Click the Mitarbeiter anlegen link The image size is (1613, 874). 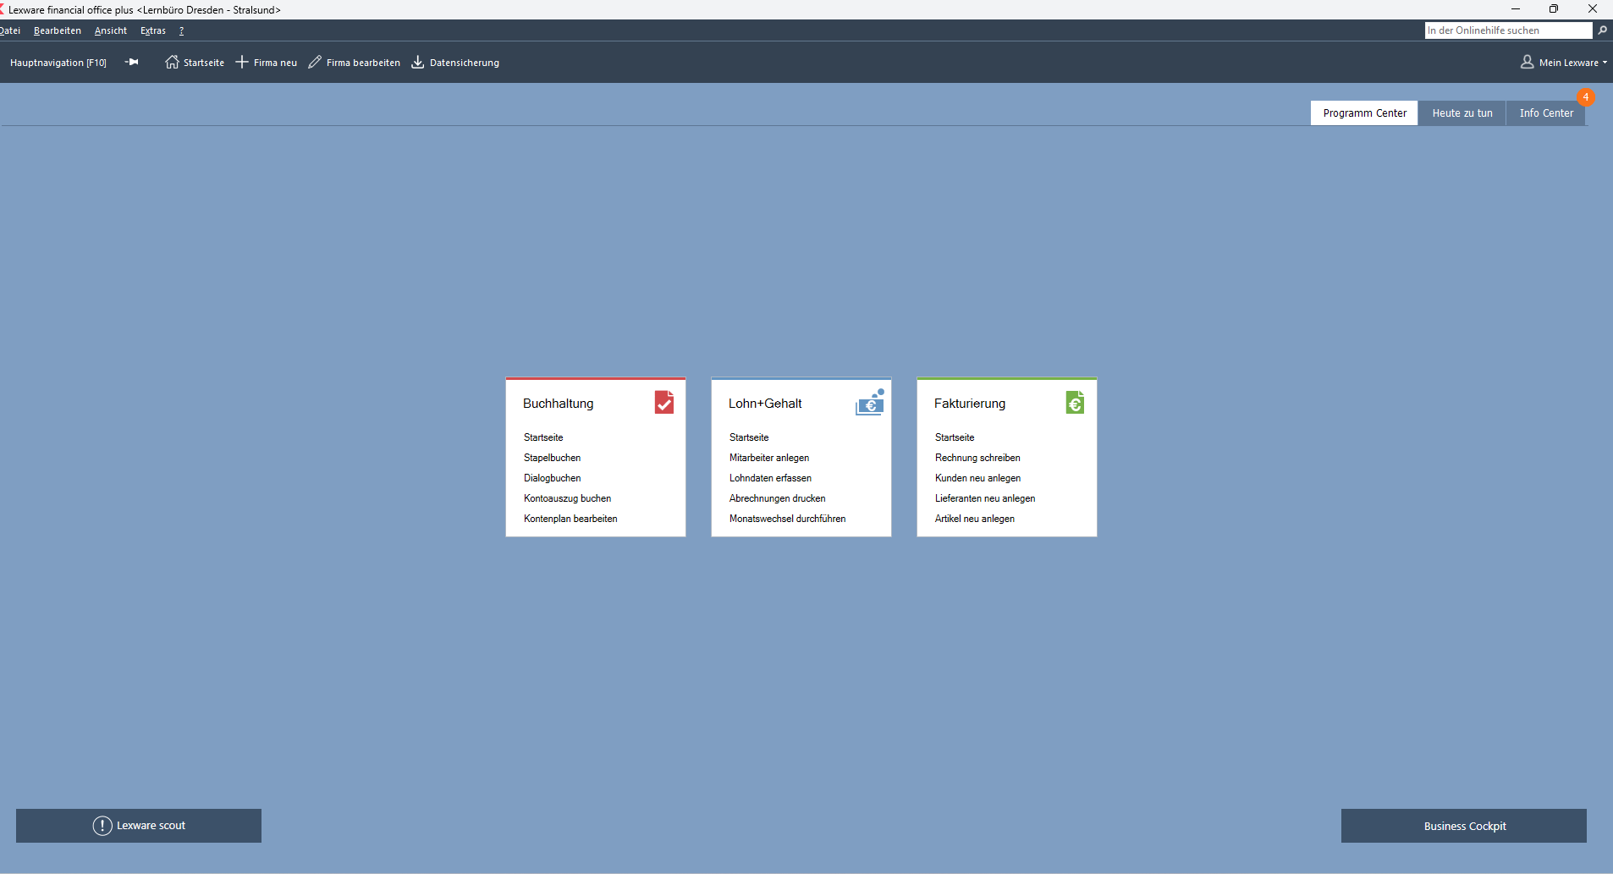[x=769, y=458]
